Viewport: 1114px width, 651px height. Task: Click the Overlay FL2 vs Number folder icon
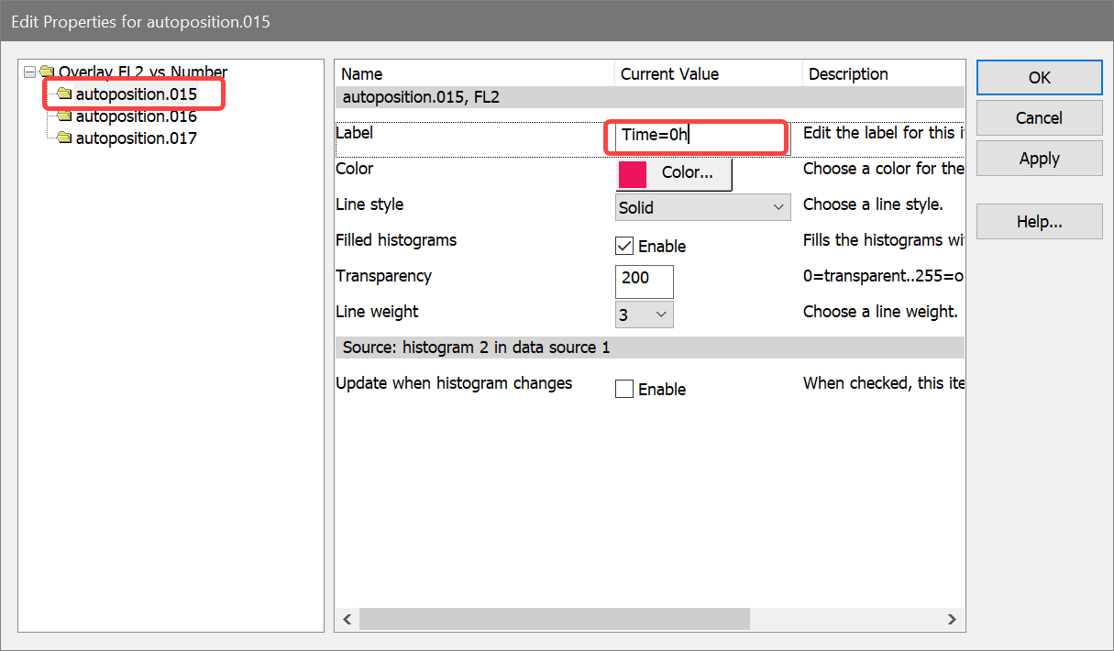[x=48, y=72]
